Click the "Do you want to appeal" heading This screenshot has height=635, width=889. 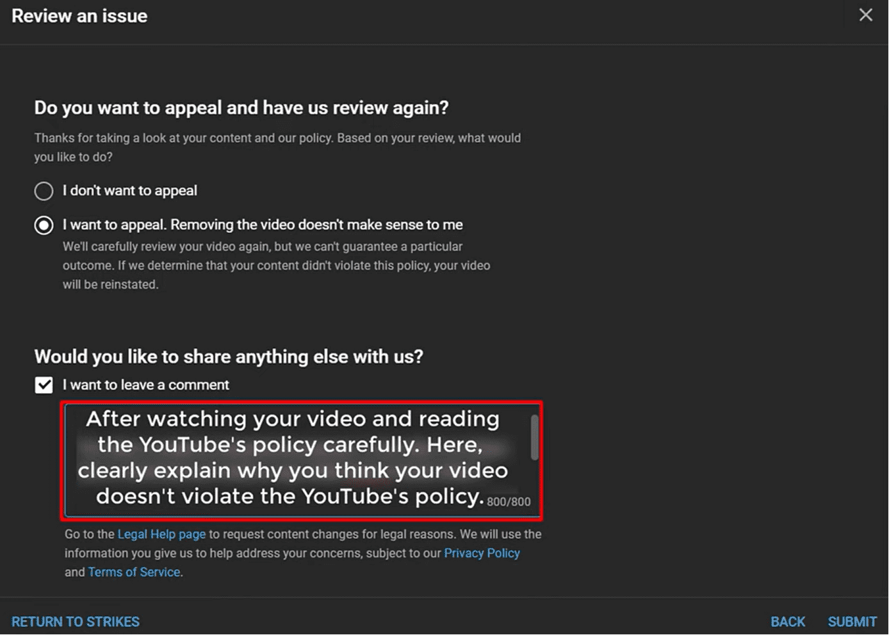(x=241, y=108)
